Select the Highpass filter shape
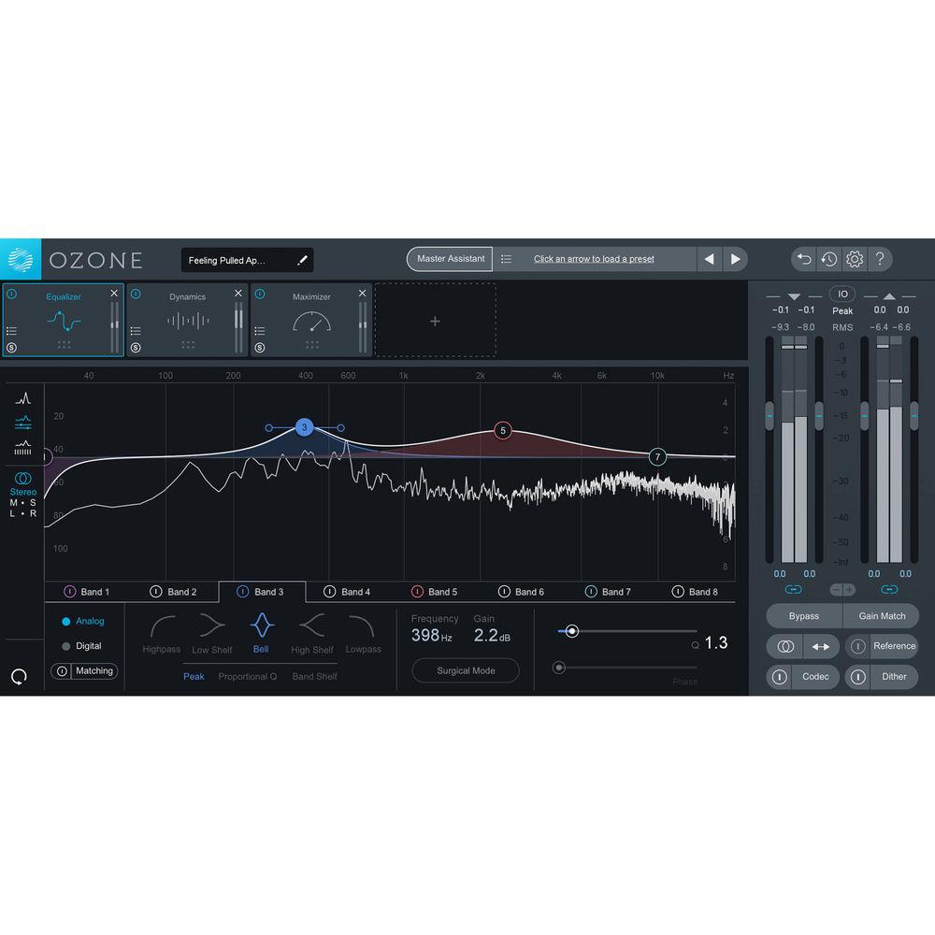Viewport: 935px width, 935px height. (161, 631)
